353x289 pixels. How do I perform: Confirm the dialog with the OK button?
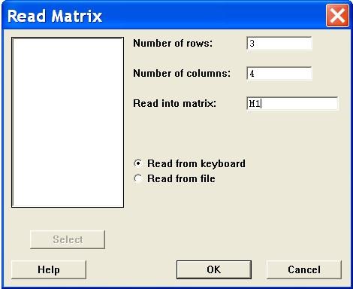pos(214,269)
